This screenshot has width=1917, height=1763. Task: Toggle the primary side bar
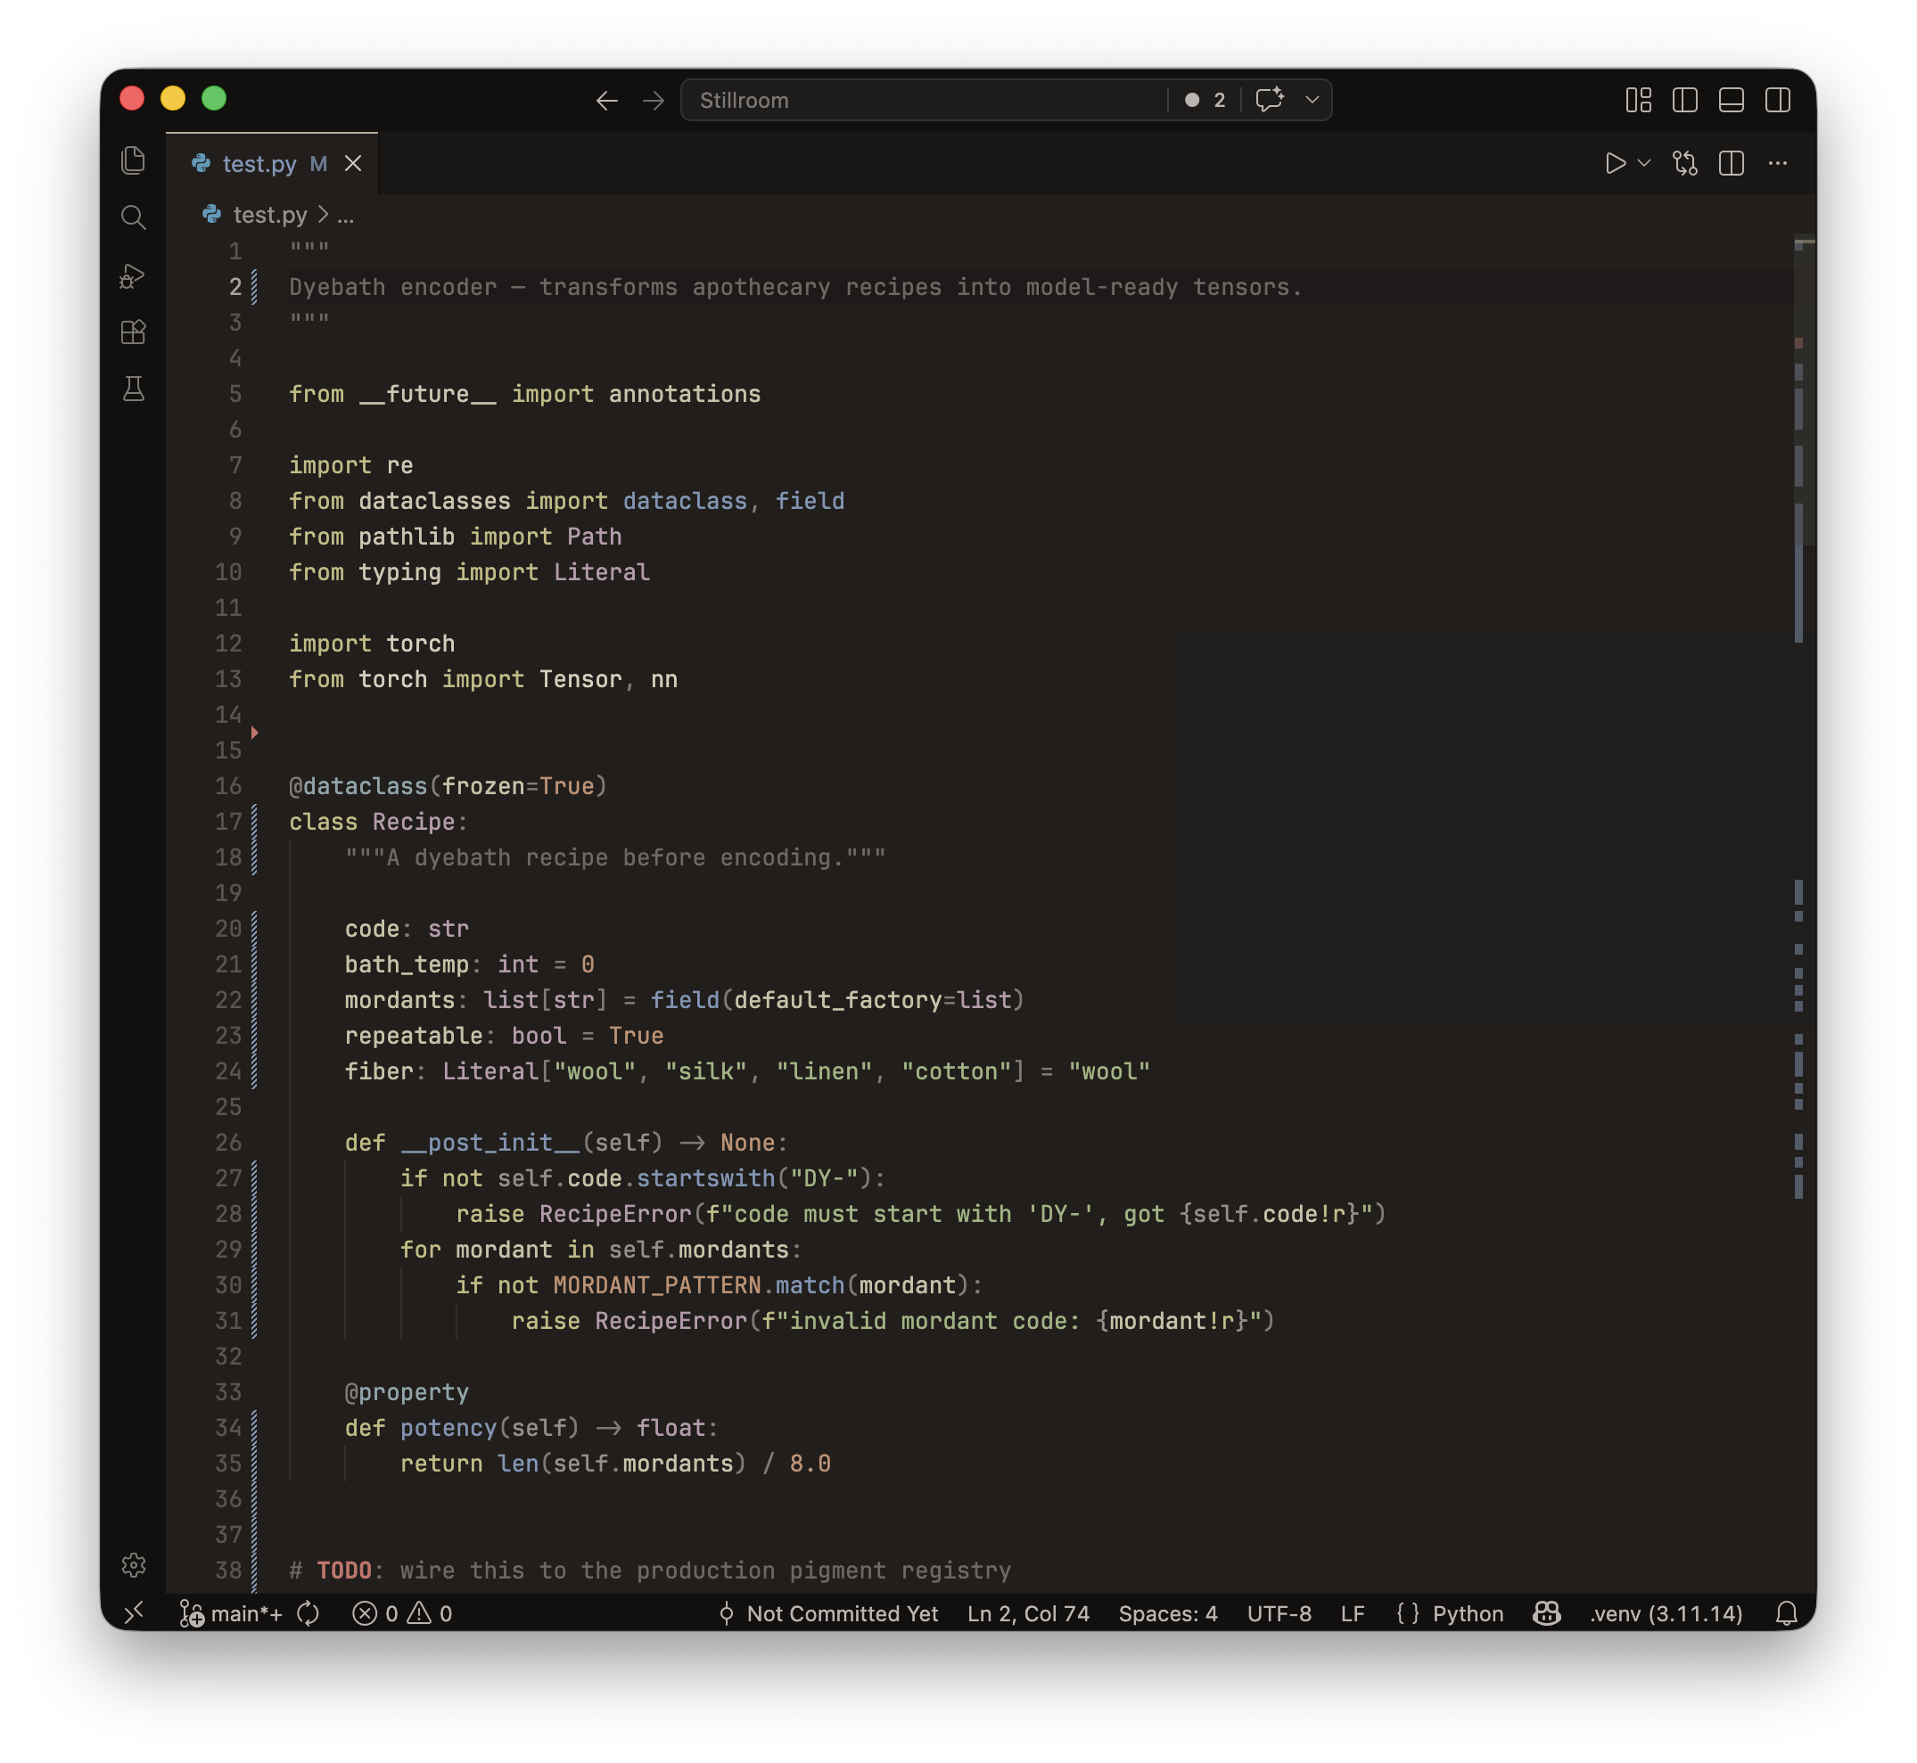pyautogui.click(x=1685, y=100)
